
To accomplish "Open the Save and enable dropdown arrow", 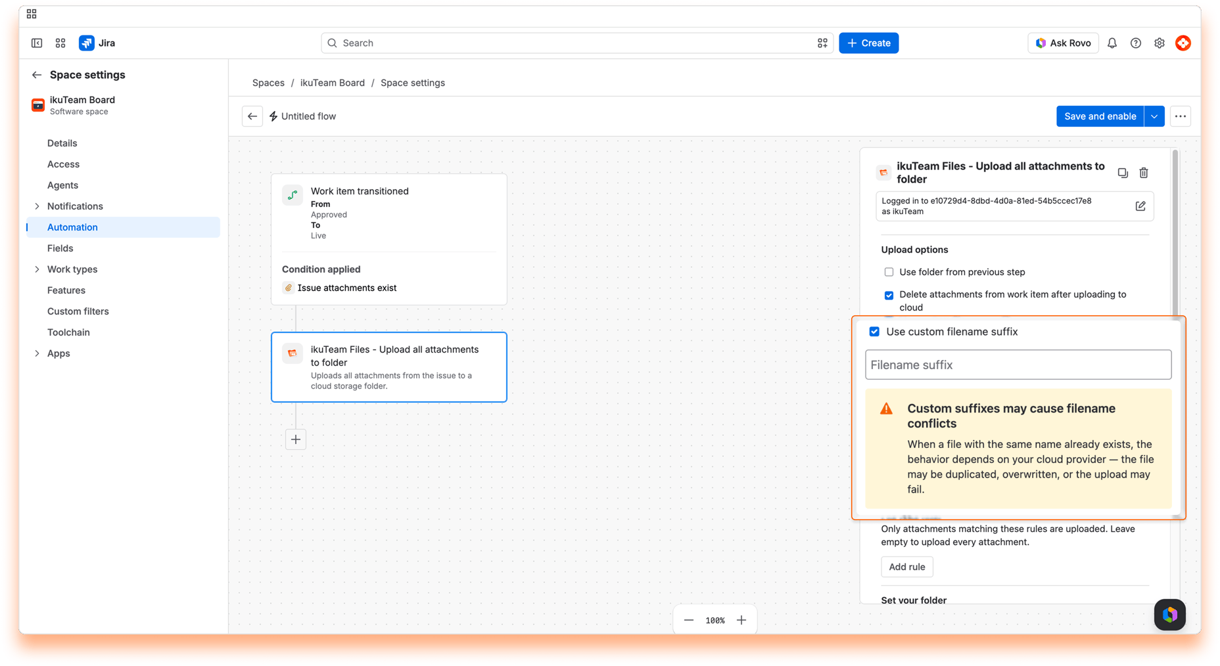I will point(1154,116).
